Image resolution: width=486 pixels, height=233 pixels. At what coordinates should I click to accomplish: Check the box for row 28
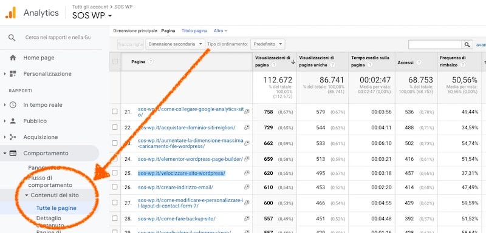115,218
